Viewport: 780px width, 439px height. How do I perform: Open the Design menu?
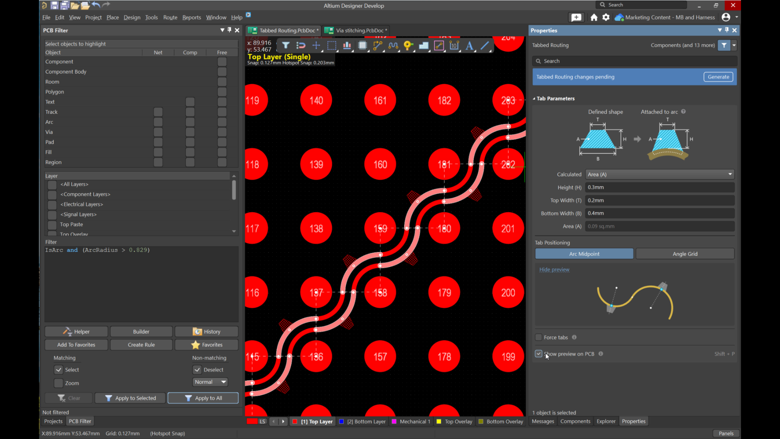[132, 17]
